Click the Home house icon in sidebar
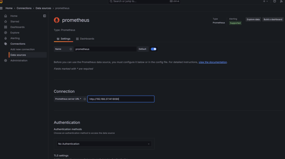The image size is (285, 159). pyautogui.click(x=6, y=16)
